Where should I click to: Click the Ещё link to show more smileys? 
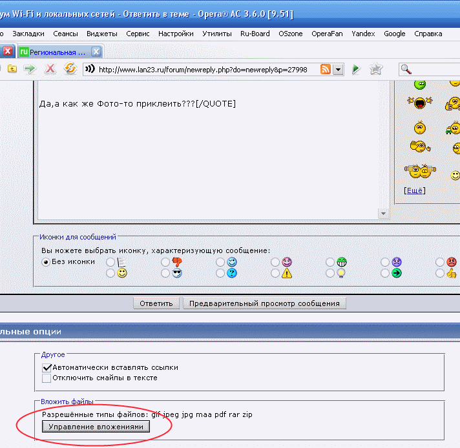click(415, 190)
